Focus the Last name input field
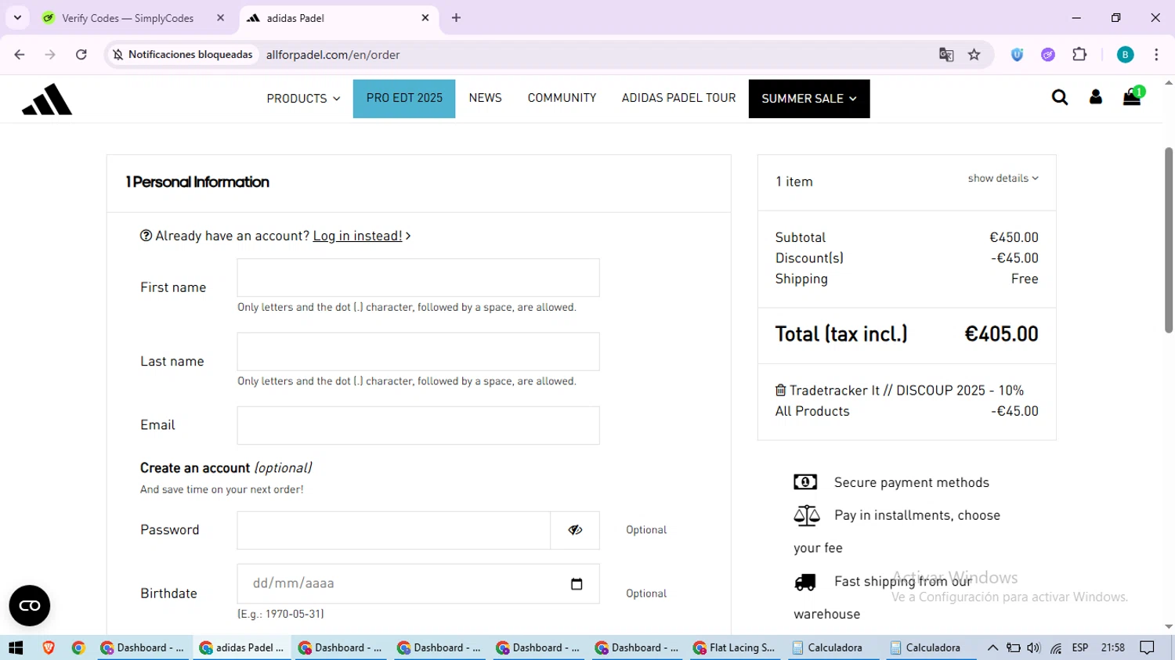This screenshot has width=1175, height=660. point(418,352)
